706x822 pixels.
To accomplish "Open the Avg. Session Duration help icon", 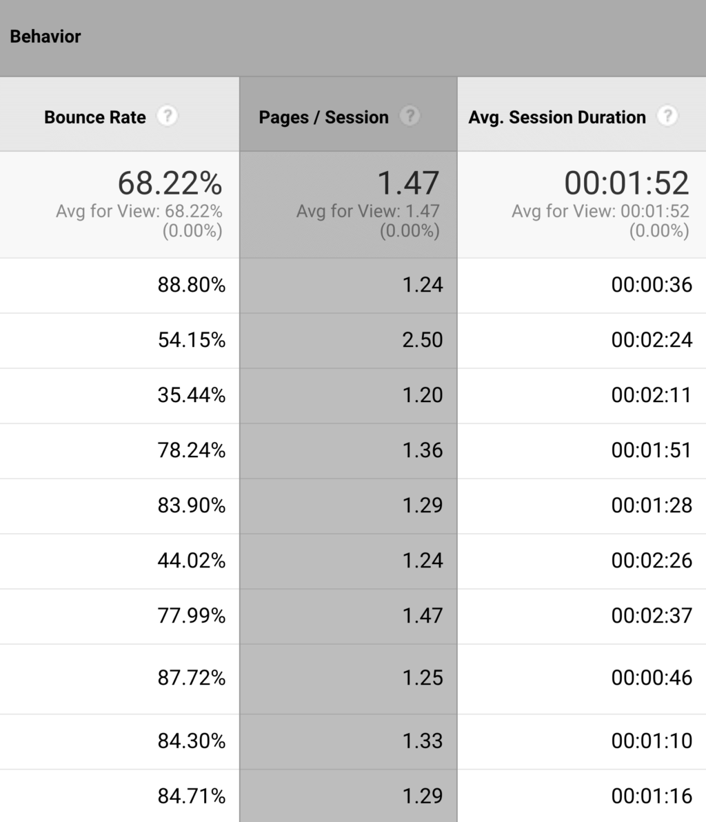I will 667,116.
